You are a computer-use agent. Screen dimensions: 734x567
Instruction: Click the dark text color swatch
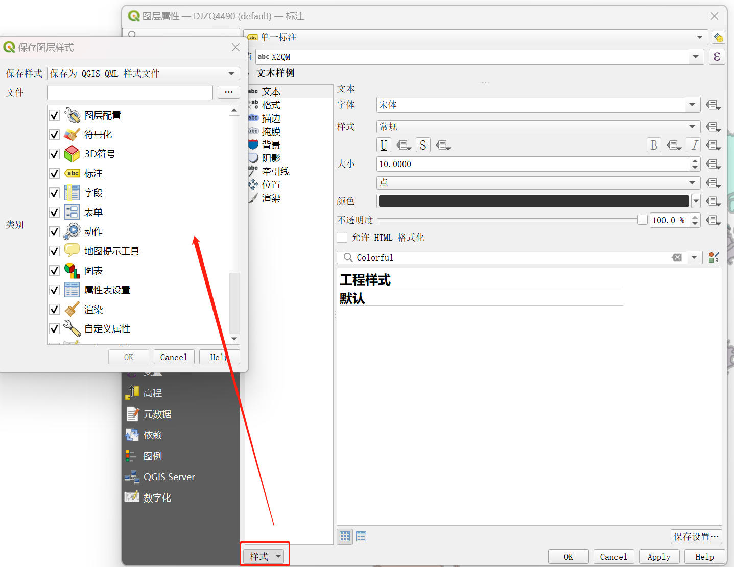[x=534, y=201]
